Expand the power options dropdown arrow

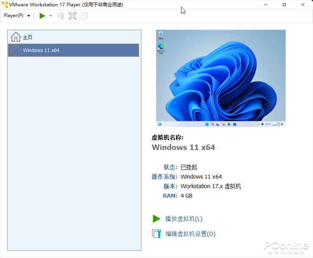point(51,16)
